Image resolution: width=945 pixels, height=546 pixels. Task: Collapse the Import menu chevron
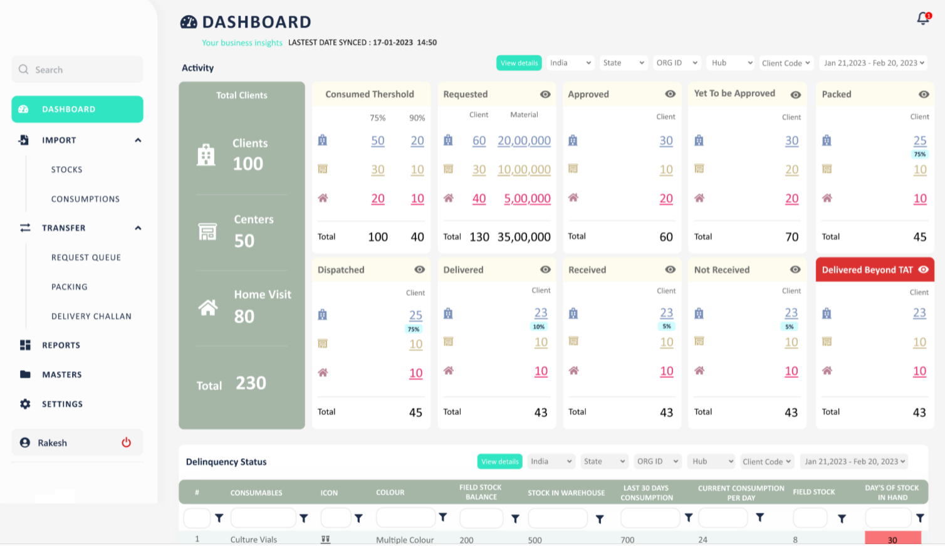click(x=138, y=140)
